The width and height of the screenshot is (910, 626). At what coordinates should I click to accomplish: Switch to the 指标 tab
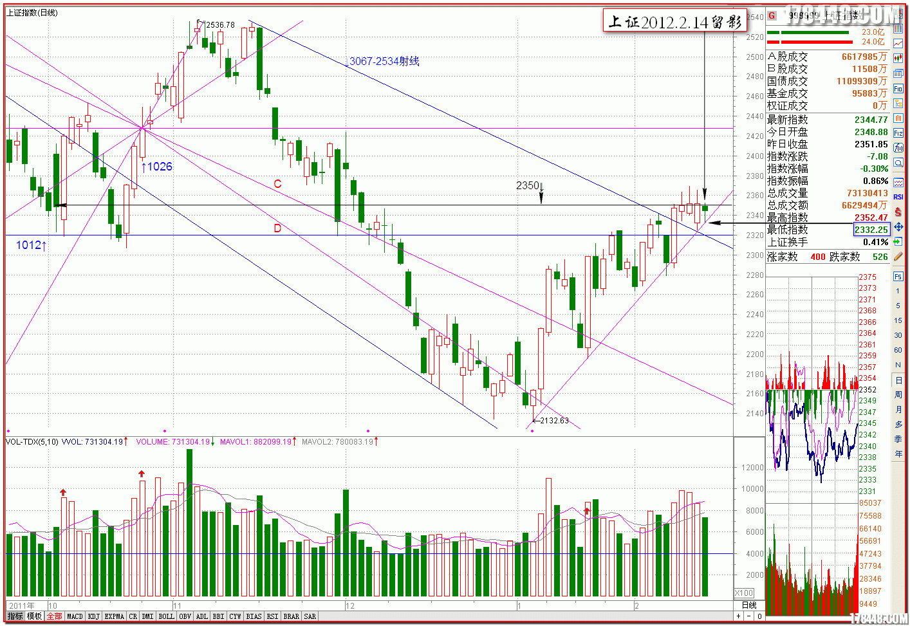click(15, 616)
